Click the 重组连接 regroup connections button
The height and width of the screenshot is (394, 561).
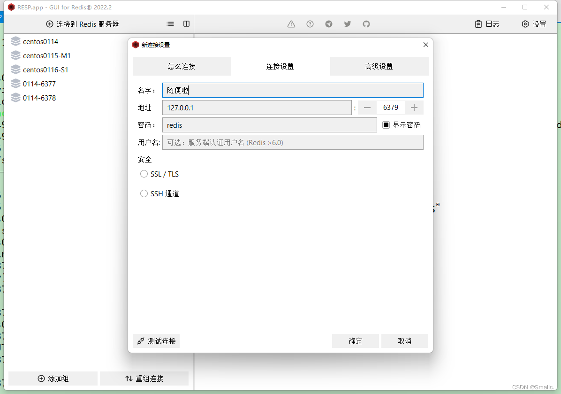point(144,379)
